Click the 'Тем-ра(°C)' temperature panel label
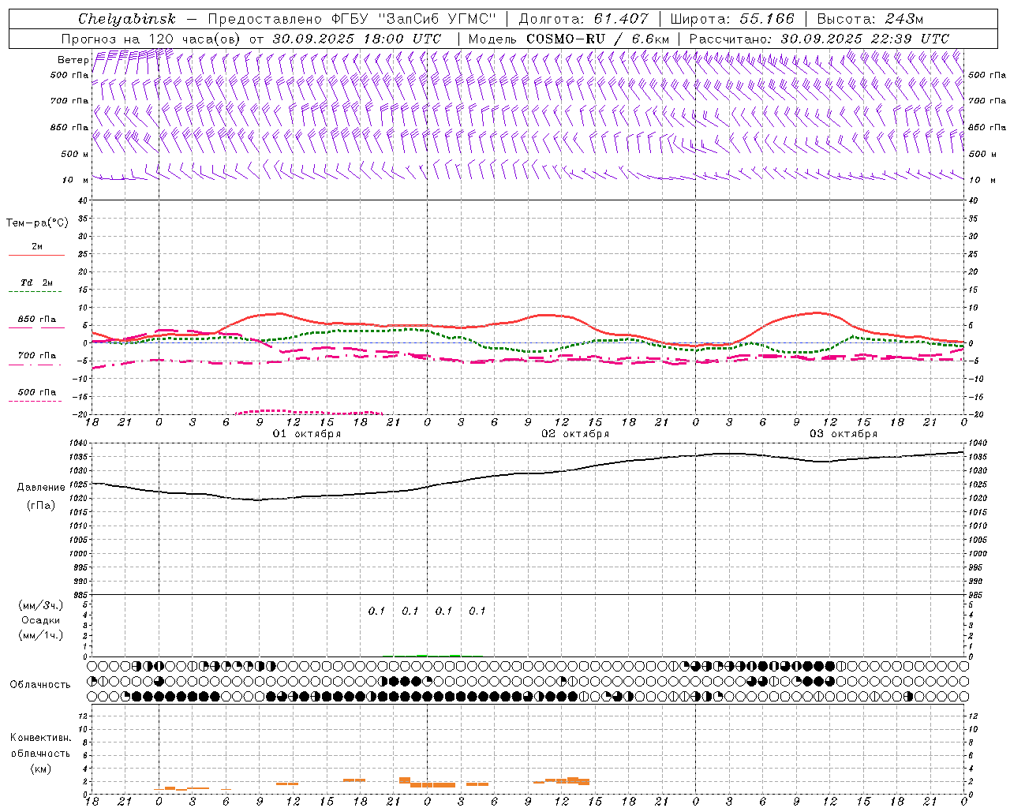1010x808 pixels. pos(37,223)
